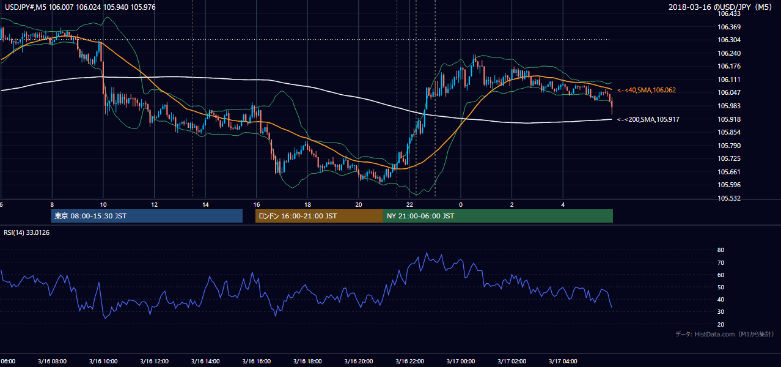This screenshot has width=781, height=367.
Task: Click the 106.369 price axis label
Action: click(730, 27)
